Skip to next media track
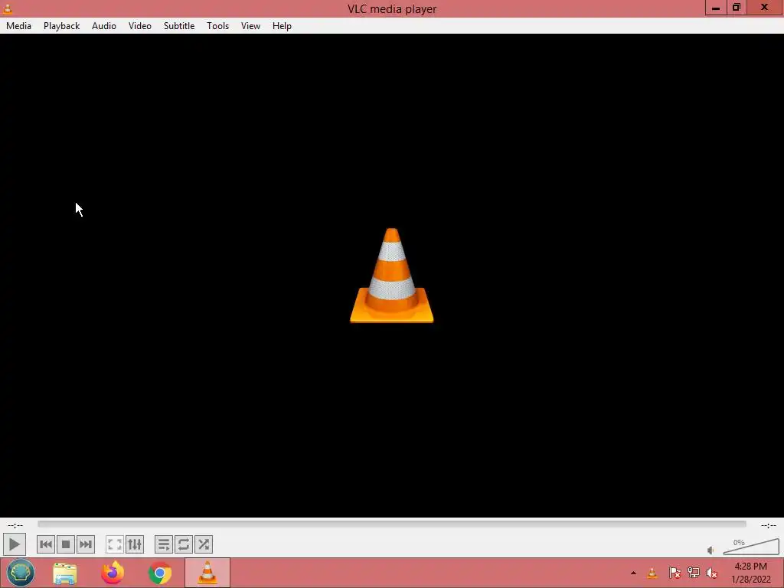 pyautogui.click(x=86, y=544)
